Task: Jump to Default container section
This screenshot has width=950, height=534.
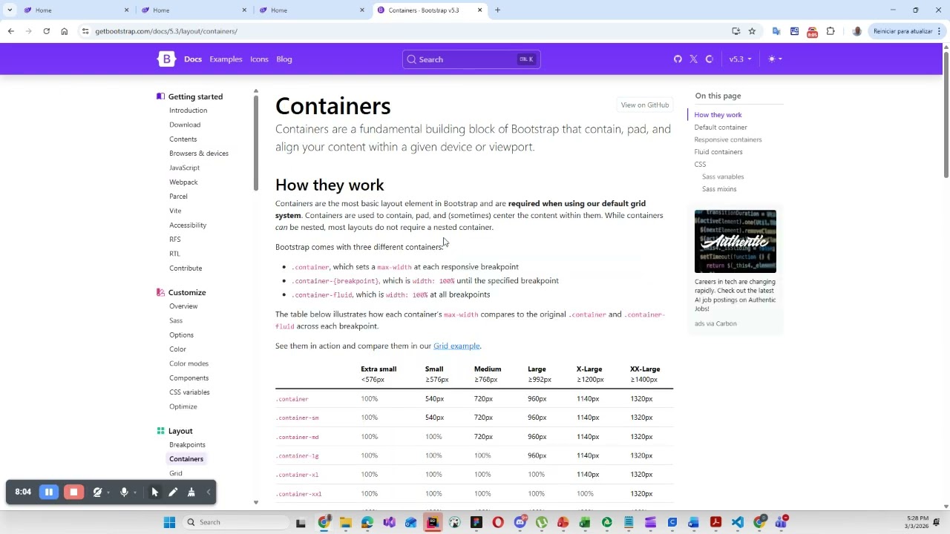Action: 721,128
